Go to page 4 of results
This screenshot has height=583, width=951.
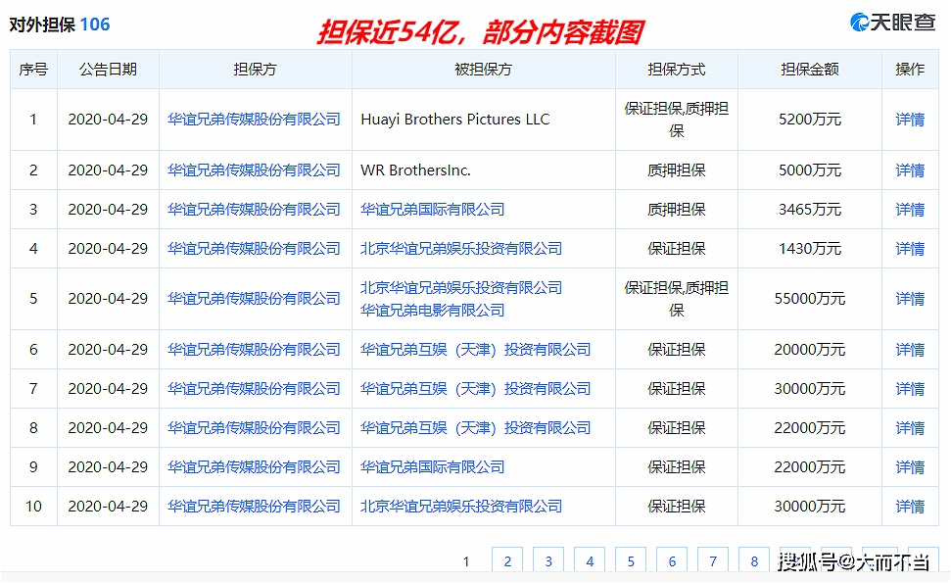tap(590, 560)
